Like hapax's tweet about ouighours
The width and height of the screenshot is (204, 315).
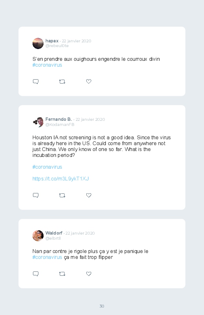click(89, 81)
